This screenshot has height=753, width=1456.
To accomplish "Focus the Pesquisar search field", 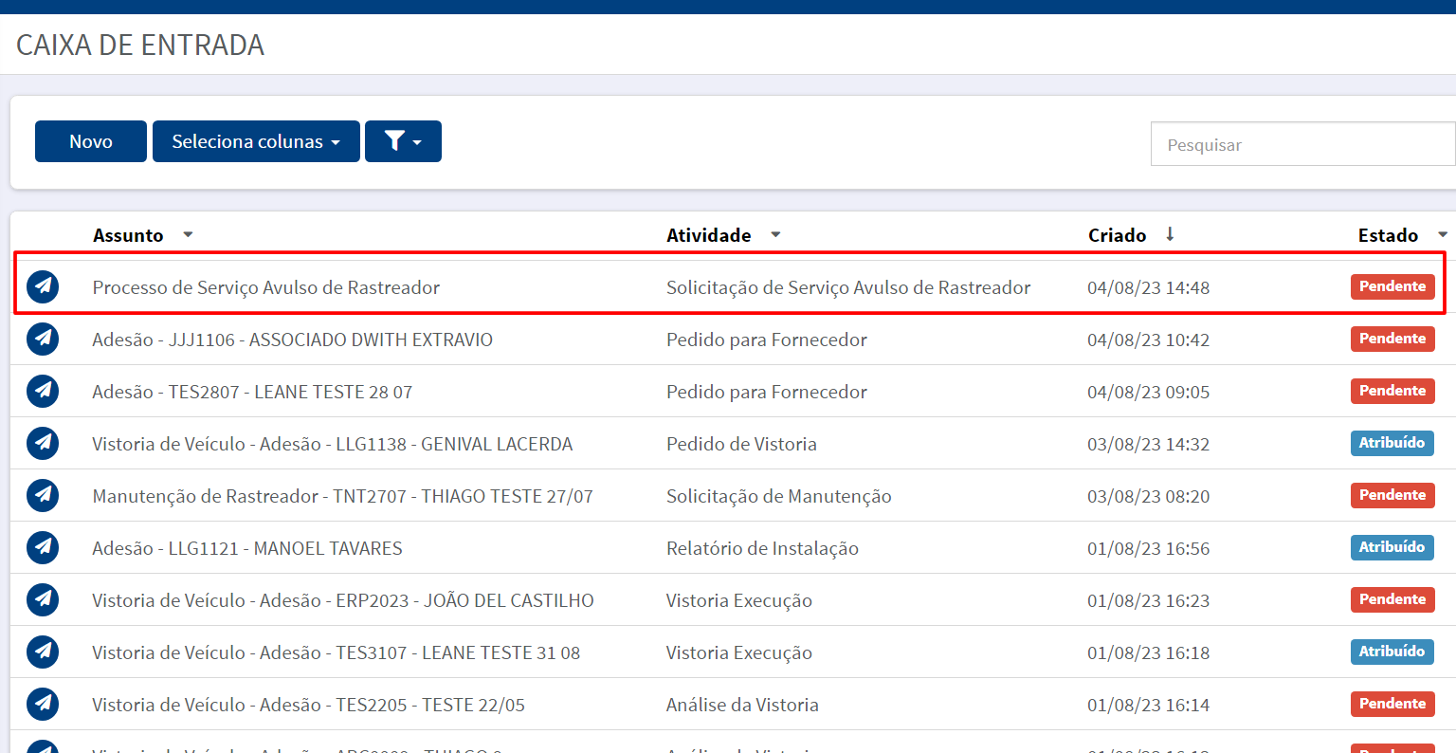I will 1302,144.
